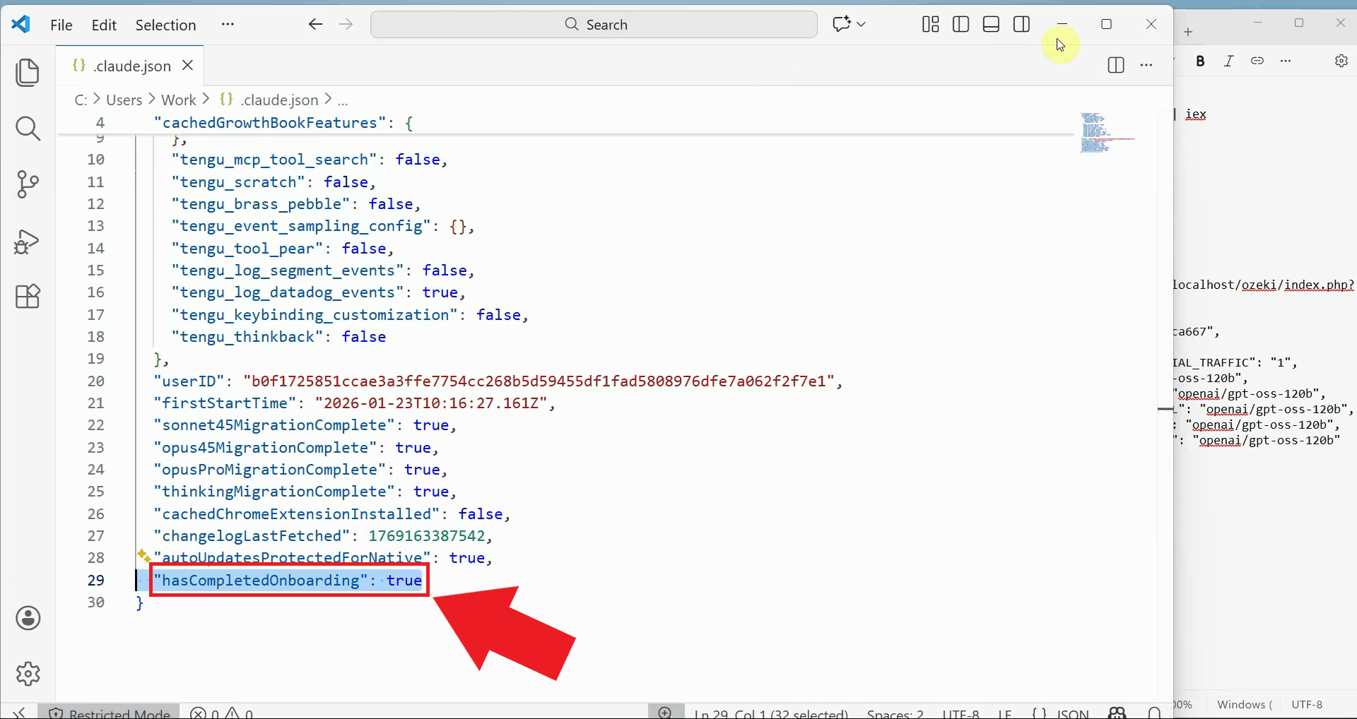
Task: Toggle the bottom panel visibility
Action: pyautogui.click(x=990, y=23)
